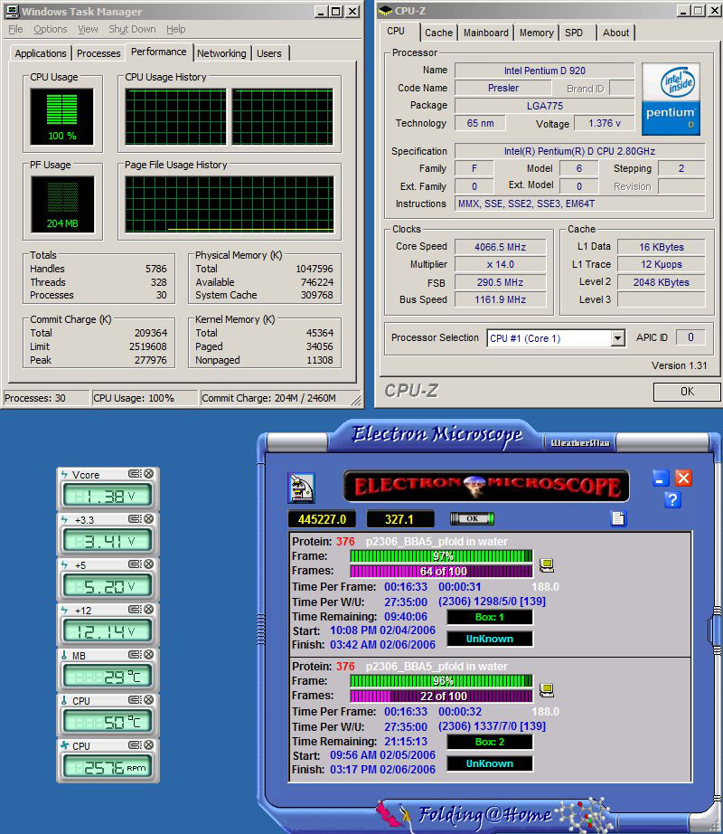Open Electron Microscope help via the question mark
The width and height of the screenshot is (723, 834).
tap(672, 500)
